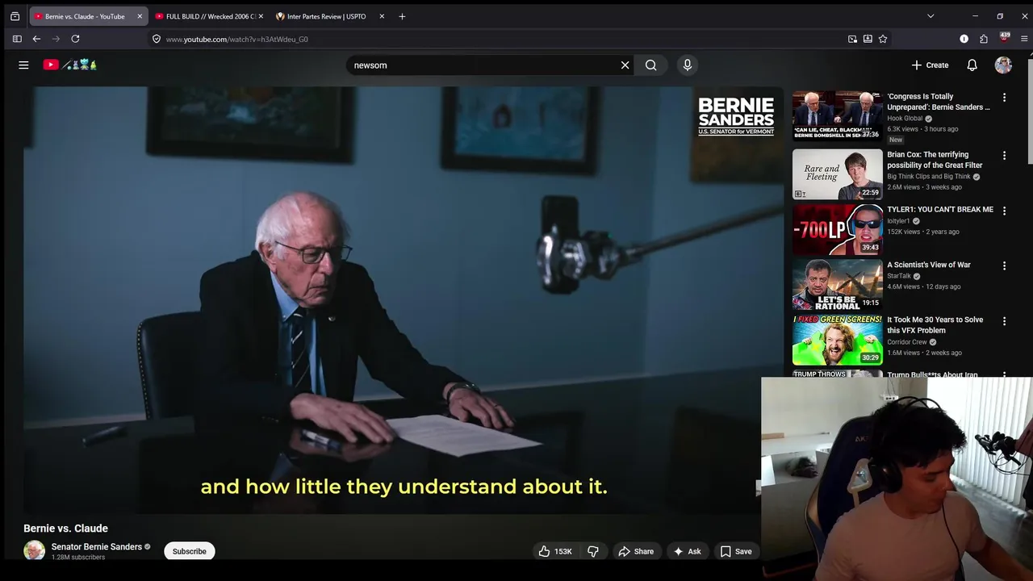Click the Create button
This screenshot has width=1033, height=581.
931,65
